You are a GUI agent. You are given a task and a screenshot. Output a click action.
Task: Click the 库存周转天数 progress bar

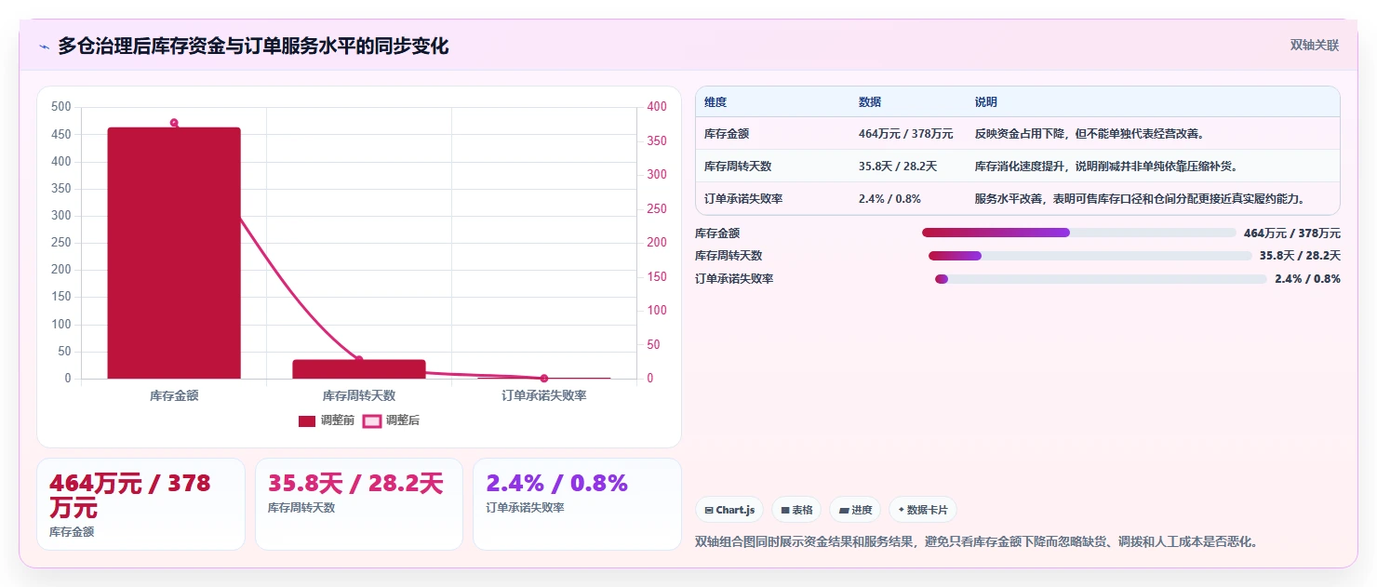tap(1090, 256)
